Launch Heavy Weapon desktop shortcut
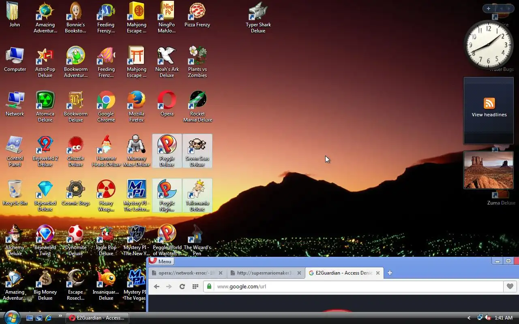Viewport: 519px width, 324px height. click(x=106, y=196)
